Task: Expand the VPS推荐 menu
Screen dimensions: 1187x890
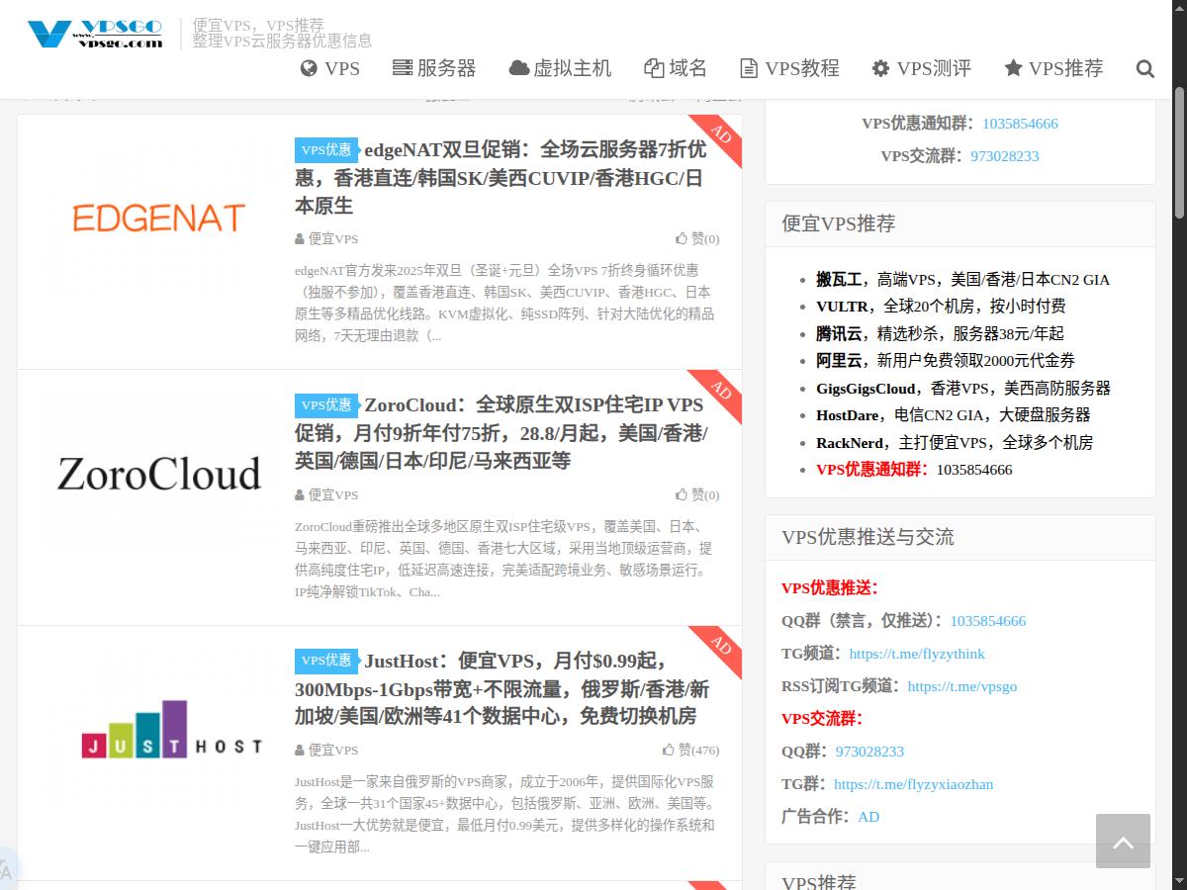Action: [x=1053, y=68]
